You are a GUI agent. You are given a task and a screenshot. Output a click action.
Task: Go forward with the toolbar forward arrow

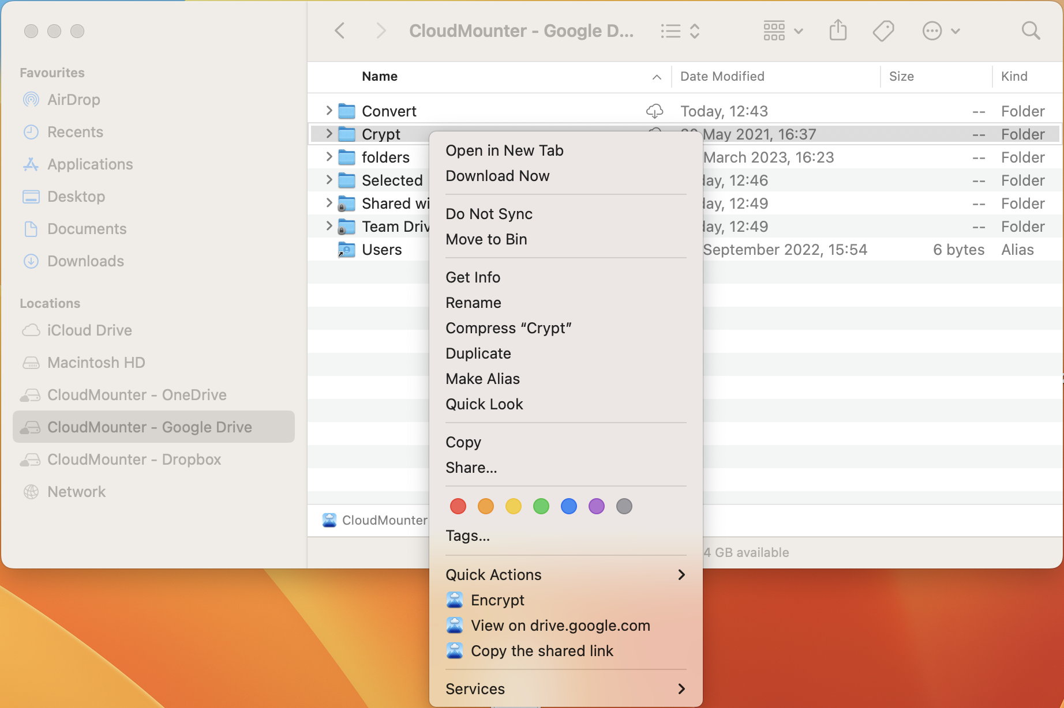(381, 31)
